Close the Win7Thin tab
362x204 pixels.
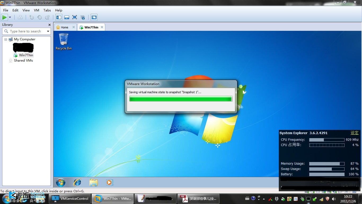tap(102, 27)
